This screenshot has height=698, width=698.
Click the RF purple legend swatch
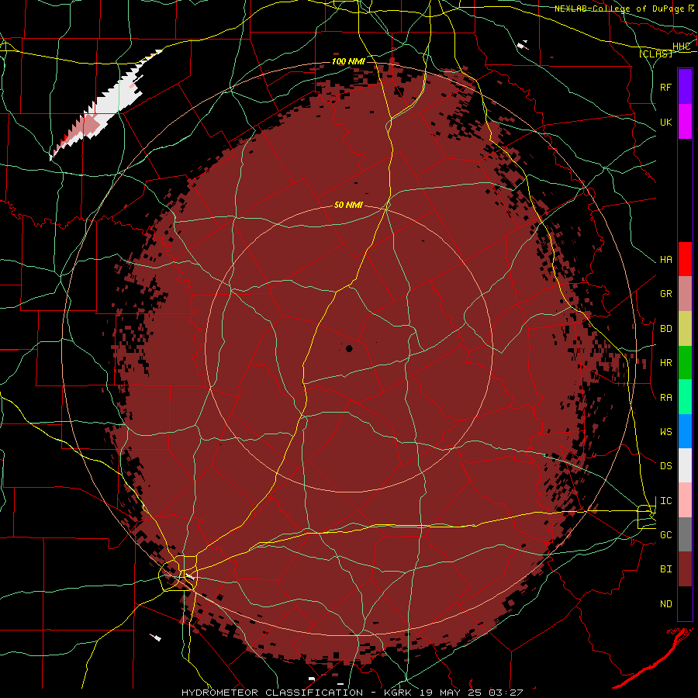[685, 87]
